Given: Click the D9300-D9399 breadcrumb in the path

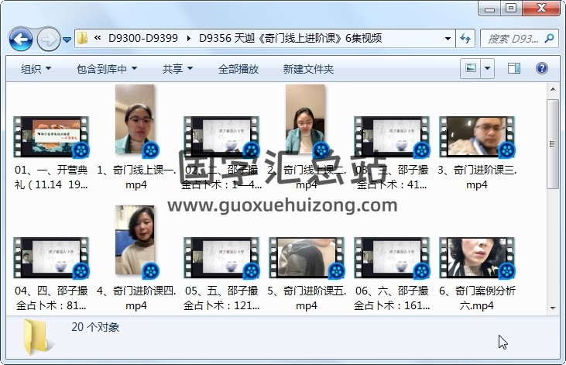Looking at the screenshot, I should (x=143, y=38).
